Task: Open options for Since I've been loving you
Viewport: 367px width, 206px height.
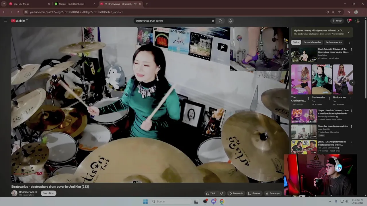Action: point(352,126)
